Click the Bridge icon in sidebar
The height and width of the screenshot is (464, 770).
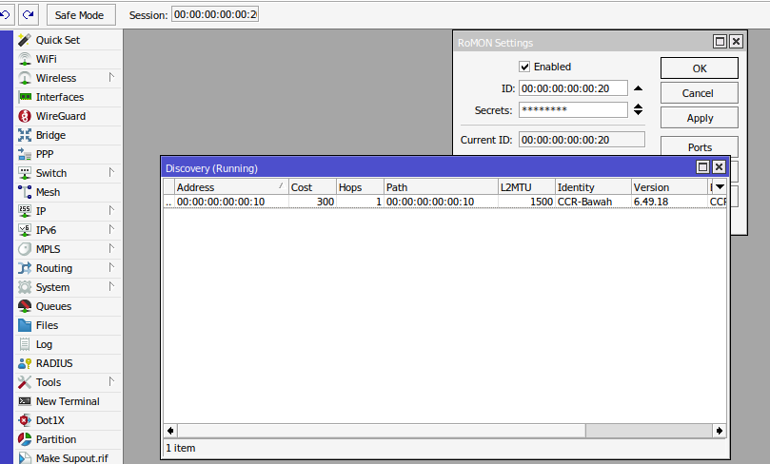tap(25, 135)
